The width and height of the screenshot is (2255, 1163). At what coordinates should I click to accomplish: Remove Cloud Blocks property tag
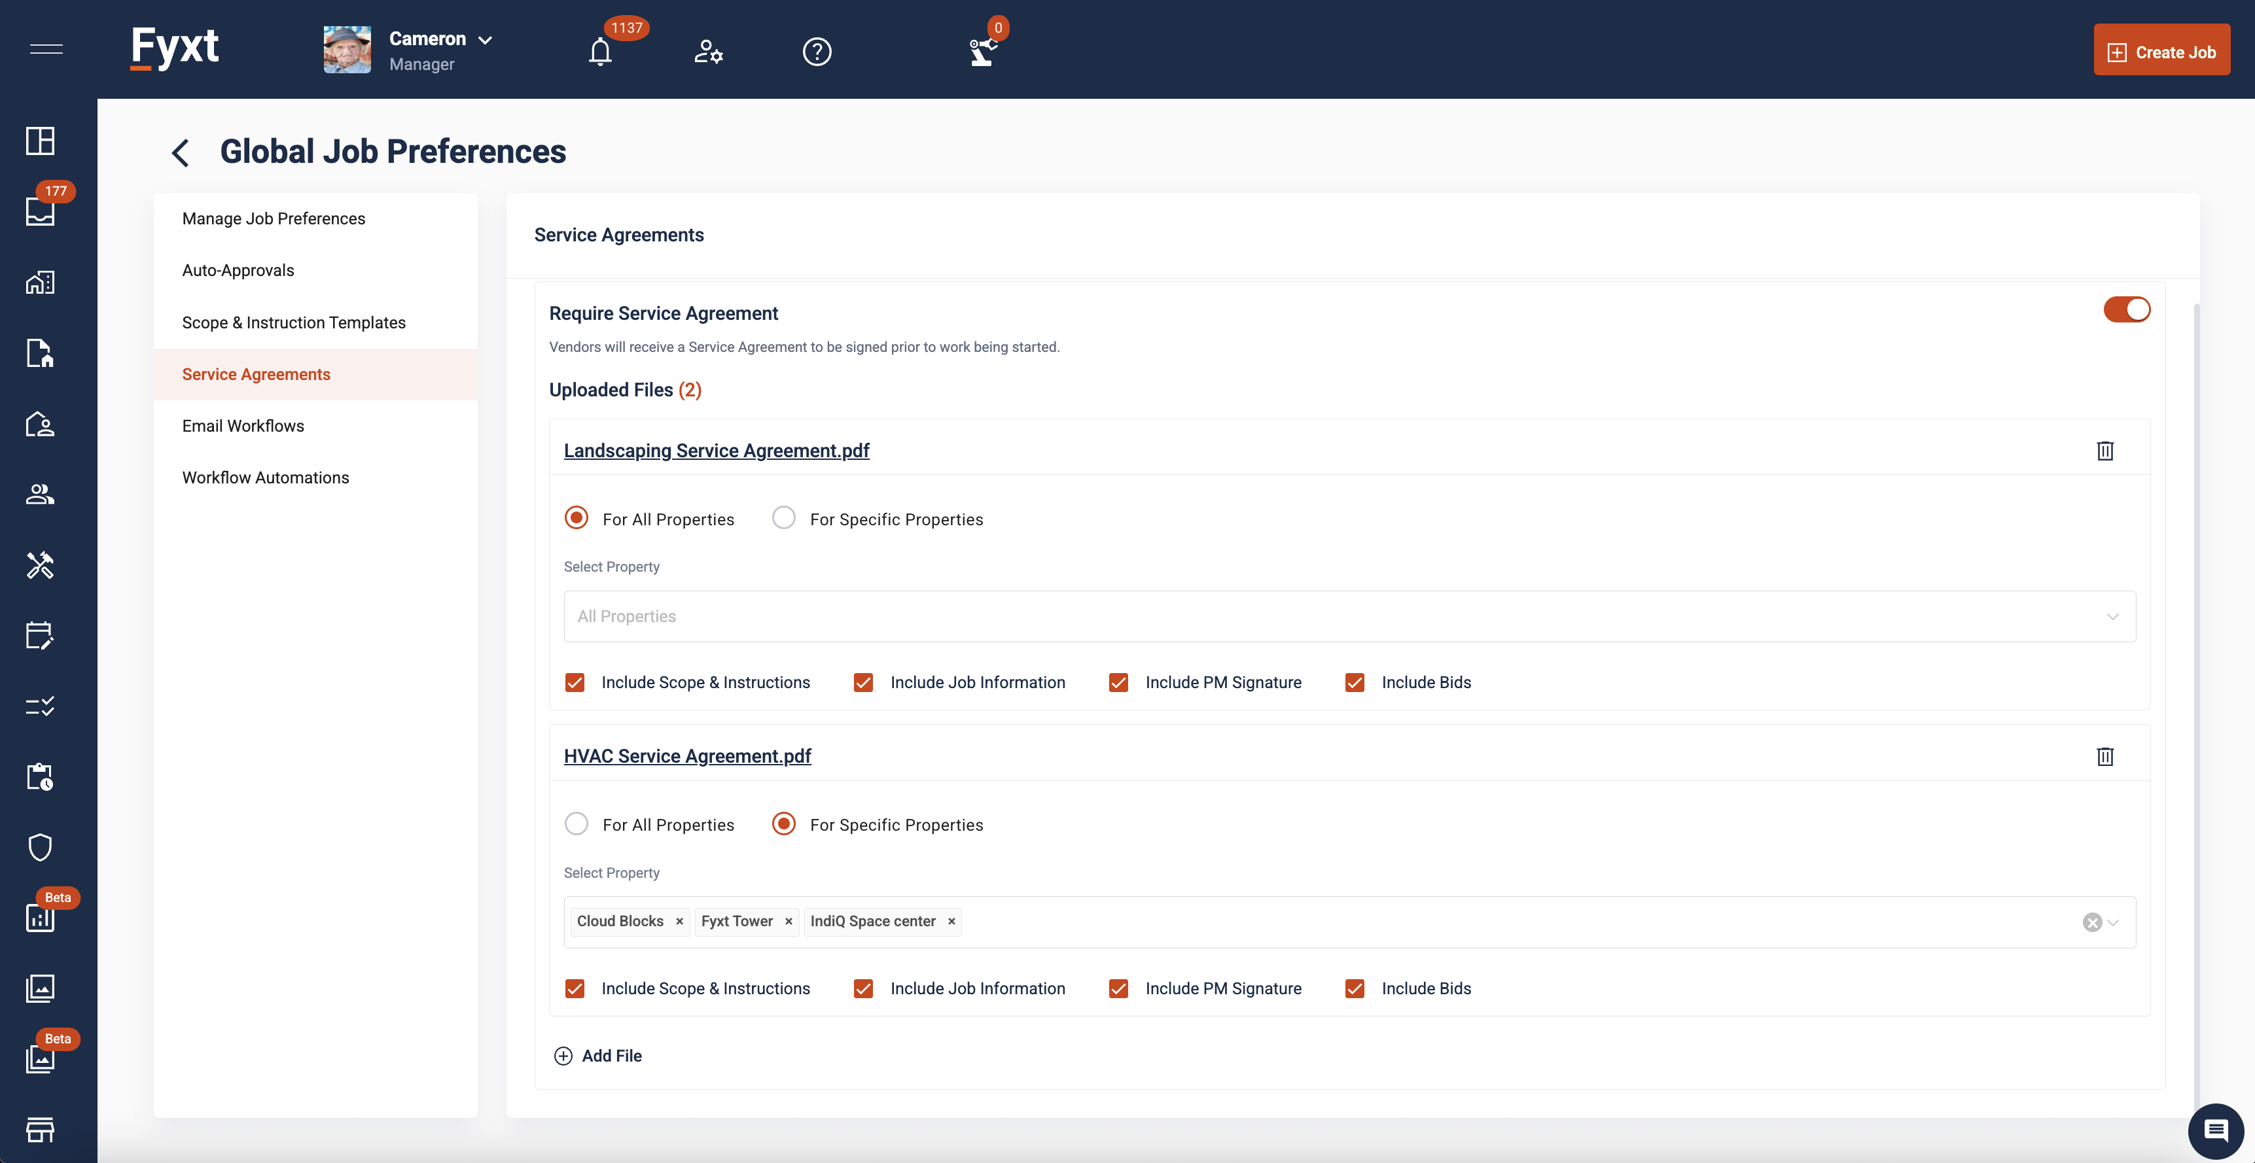click(679, 922)
